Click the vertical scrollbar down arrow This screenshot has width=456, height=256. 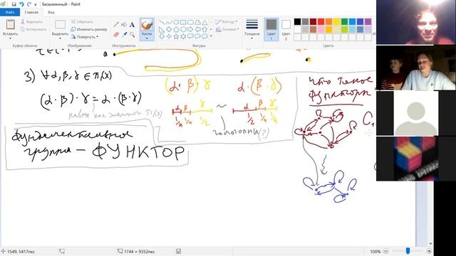[430, 243]
